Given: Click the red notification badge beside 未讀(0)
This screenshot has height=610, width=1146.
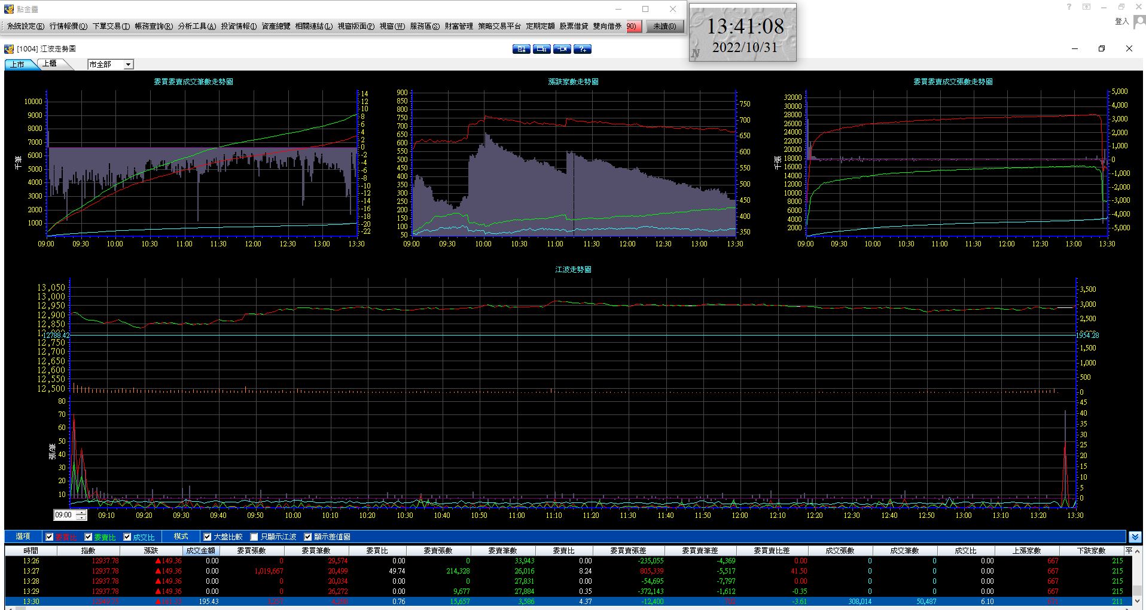Looking at the screenshot, I should coord(634,26).
